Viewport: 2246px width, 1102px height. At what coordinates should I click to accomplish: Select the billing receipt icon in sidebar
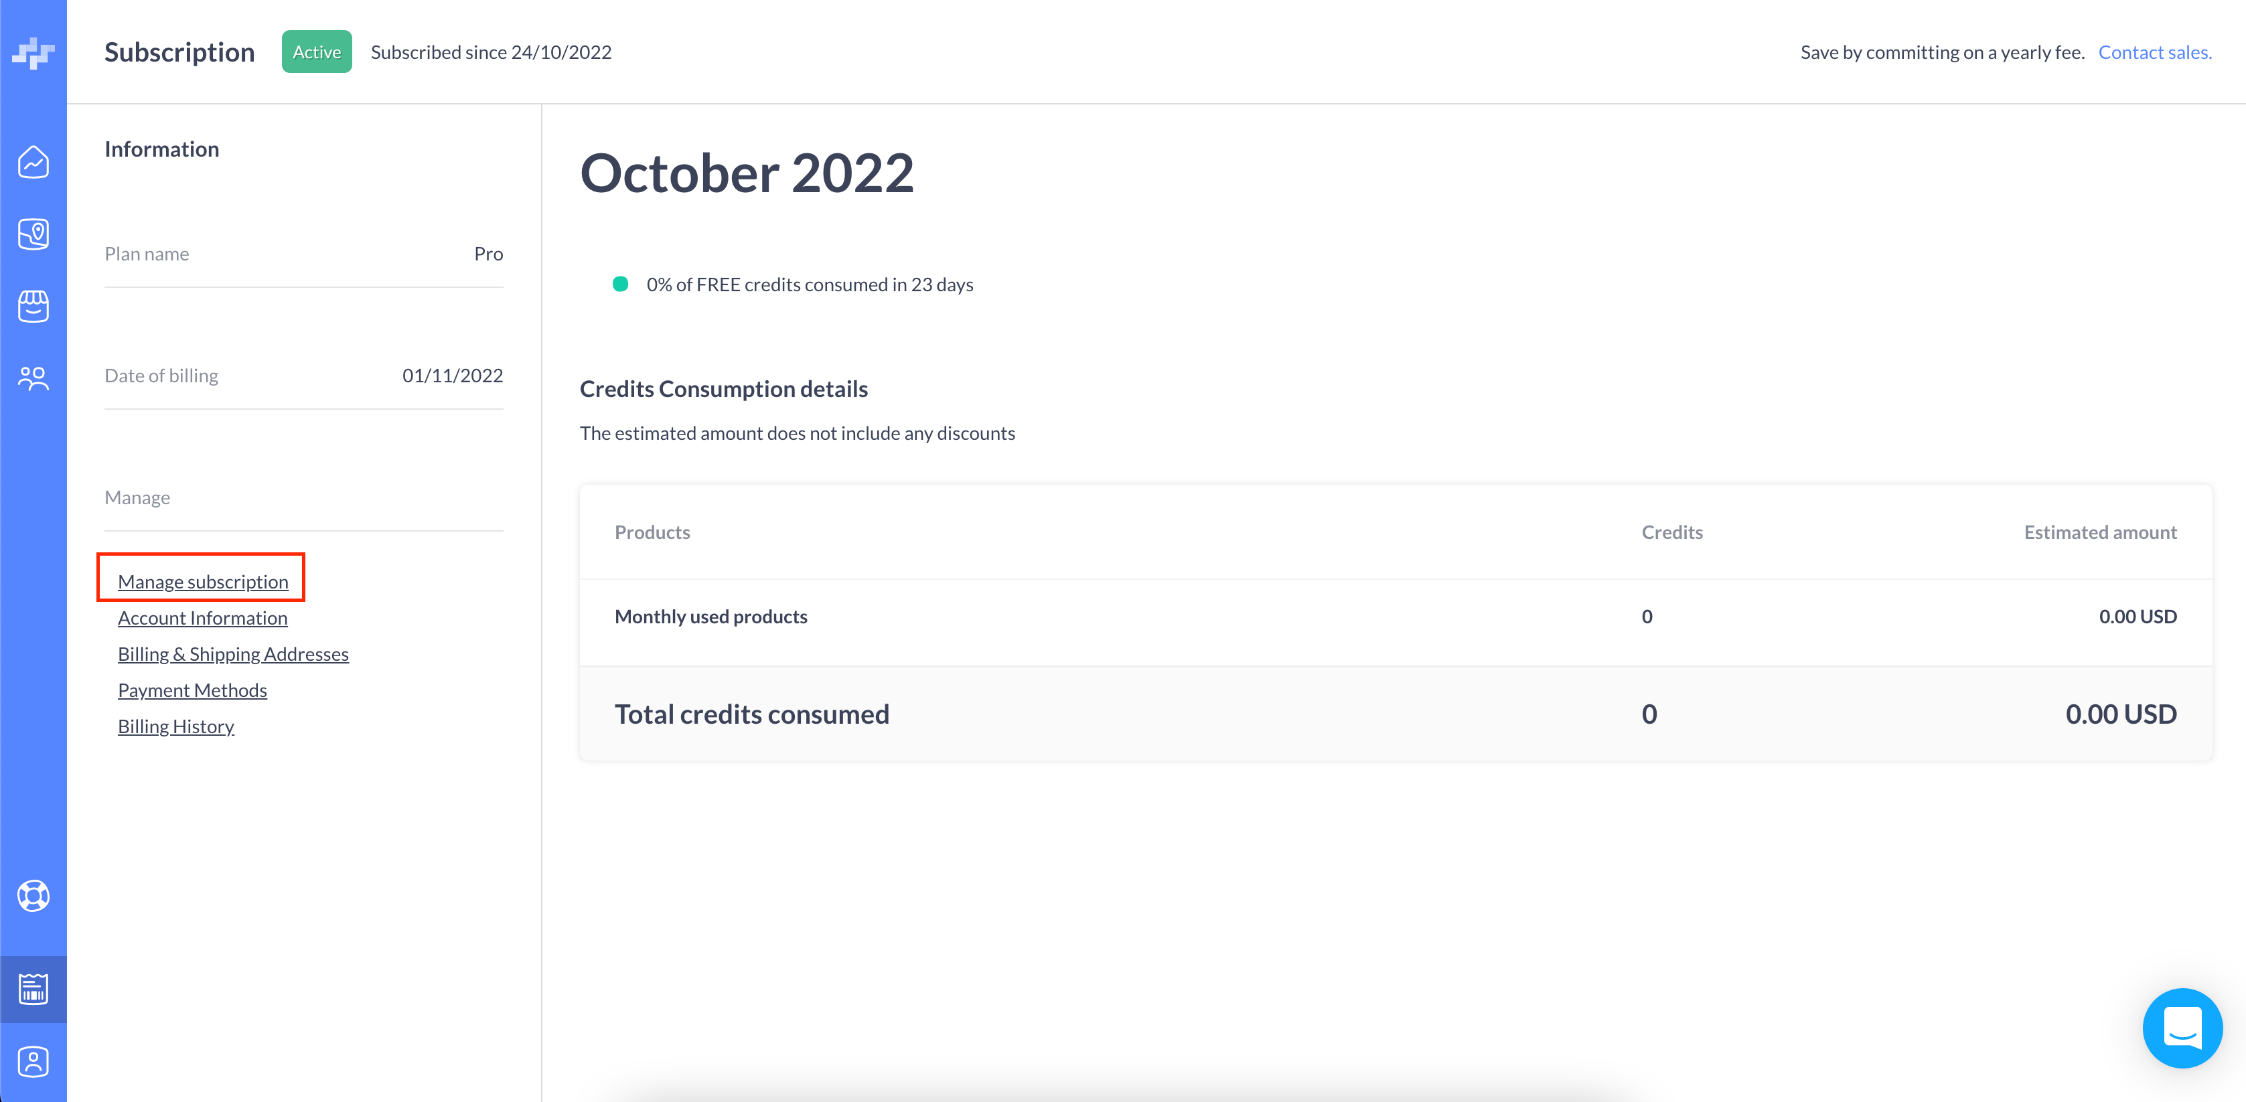[x=33, y=989]
